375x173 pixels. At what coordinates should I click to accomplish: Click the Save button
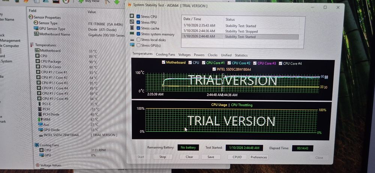click(x=211, y=157)
